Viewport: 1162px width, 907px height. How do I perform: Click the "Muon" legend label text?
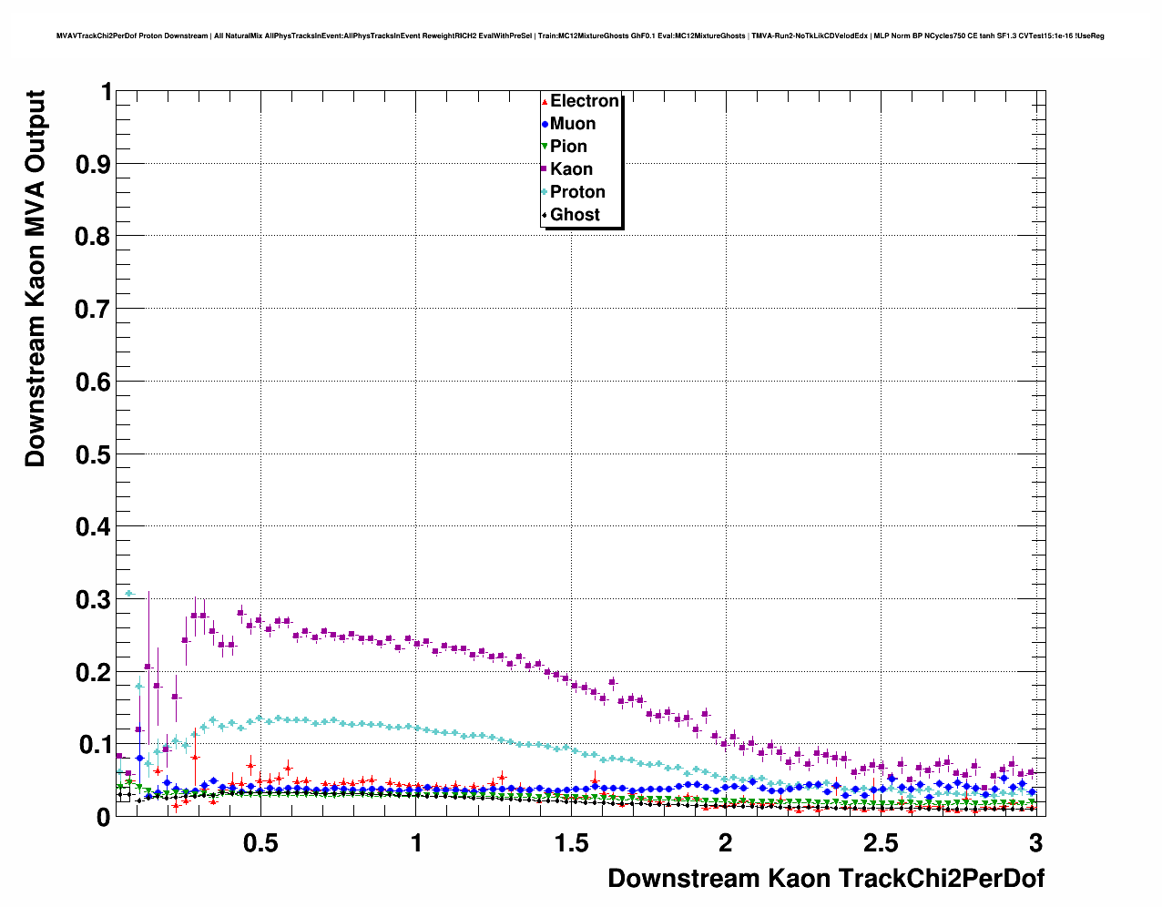[x=573, y=124]
